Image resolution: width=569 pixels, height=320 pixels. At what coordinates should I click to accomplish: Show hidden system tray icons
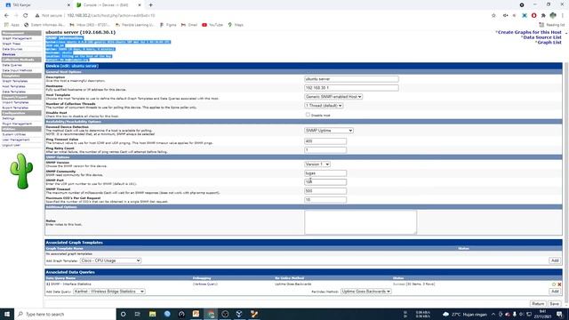493,314
